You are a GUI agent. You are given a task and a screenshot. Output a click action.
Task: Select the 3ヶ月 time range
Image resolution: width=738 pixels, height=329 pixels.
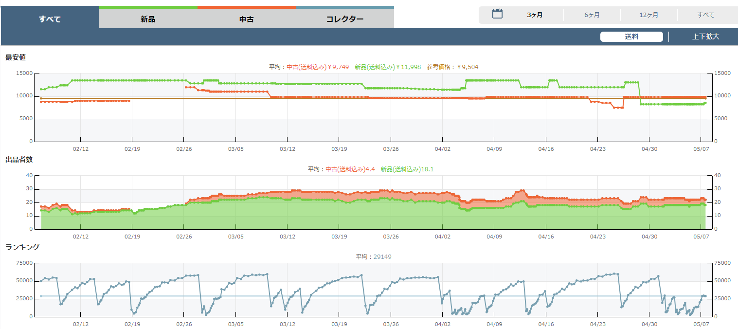(535, 15)
